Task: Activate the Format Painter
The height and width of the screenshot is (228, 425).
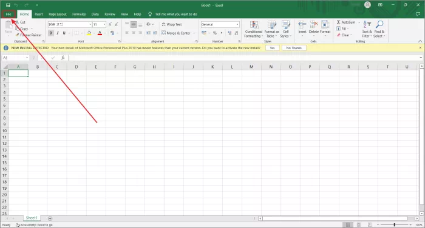Action: coord(29,35)
